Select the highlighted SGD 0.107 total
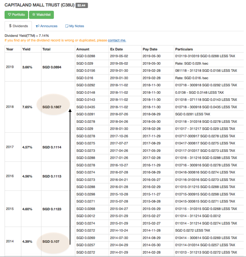Viewport: 246px width, 257px height. (x=51, y=241)
